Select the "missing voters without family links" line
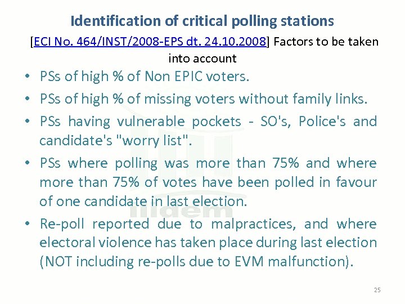Image resolution: width=405 pixels, height=304 pixels. pos(204,99)
